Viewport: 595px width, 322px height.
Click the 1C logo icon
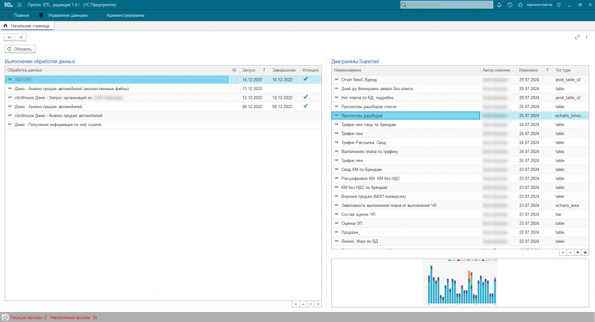point(8,5)
